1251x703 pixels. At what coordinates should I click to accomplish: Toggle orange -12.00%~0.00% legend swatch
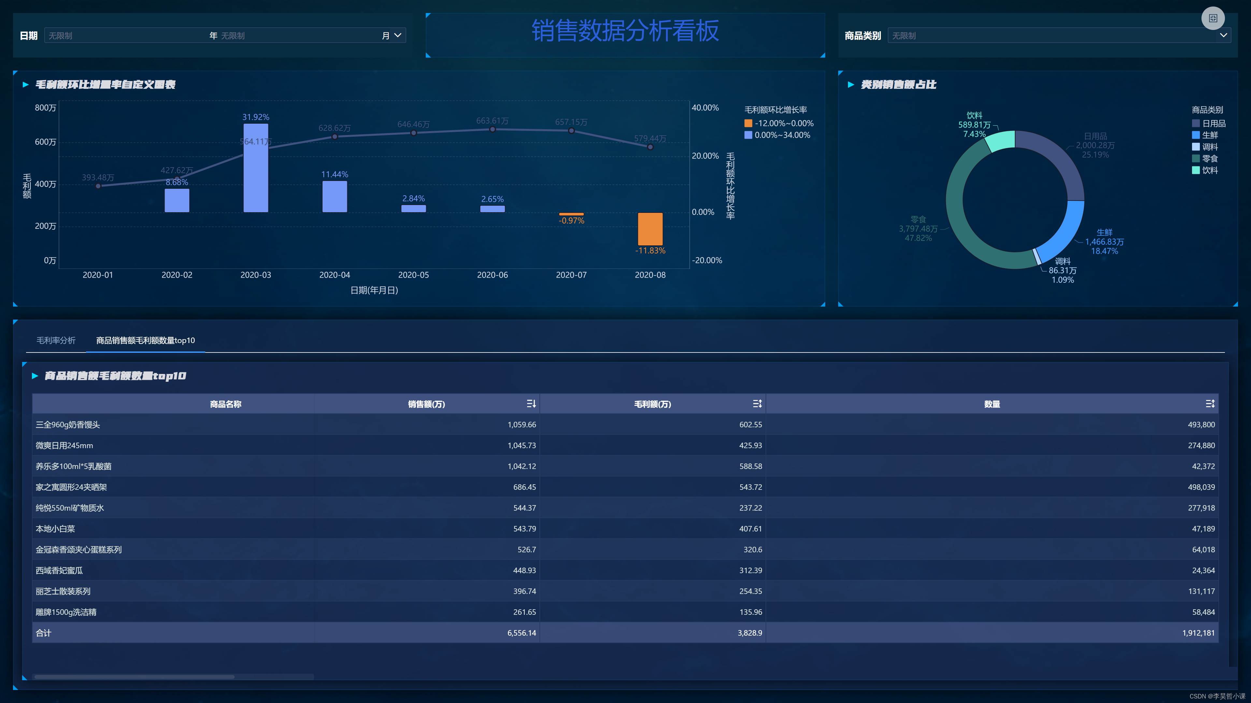click(x=748, y=123)
